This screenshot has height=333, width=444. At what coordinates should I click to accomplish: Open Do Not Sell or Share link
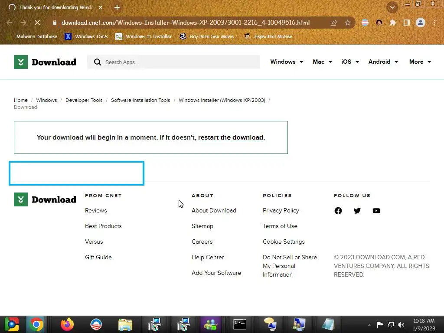(x=290, y=266)
